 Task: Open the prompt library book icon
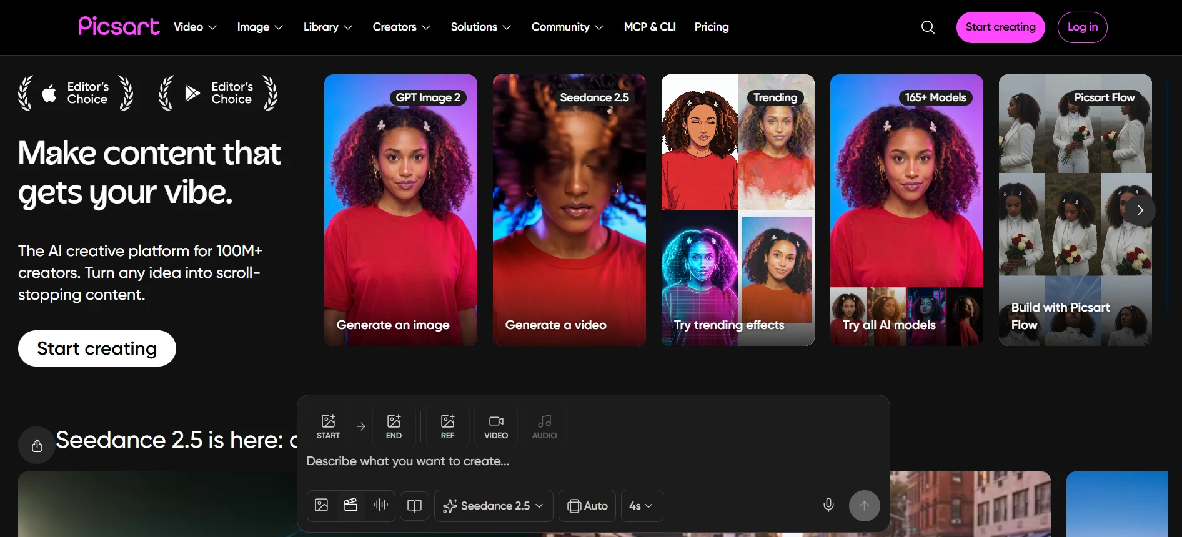click(x=414, y=505)
